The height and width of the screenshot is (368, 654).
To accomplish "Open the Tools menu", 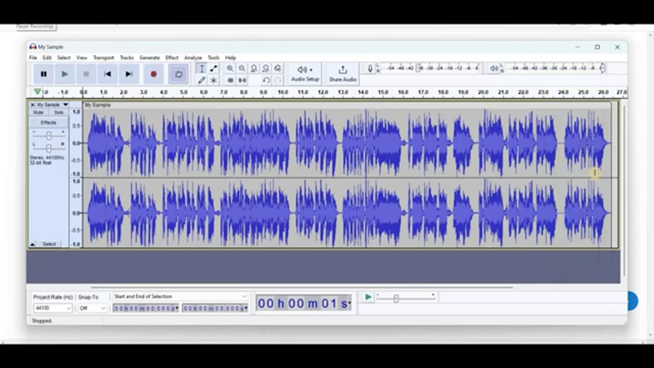I will pos(214,58).
